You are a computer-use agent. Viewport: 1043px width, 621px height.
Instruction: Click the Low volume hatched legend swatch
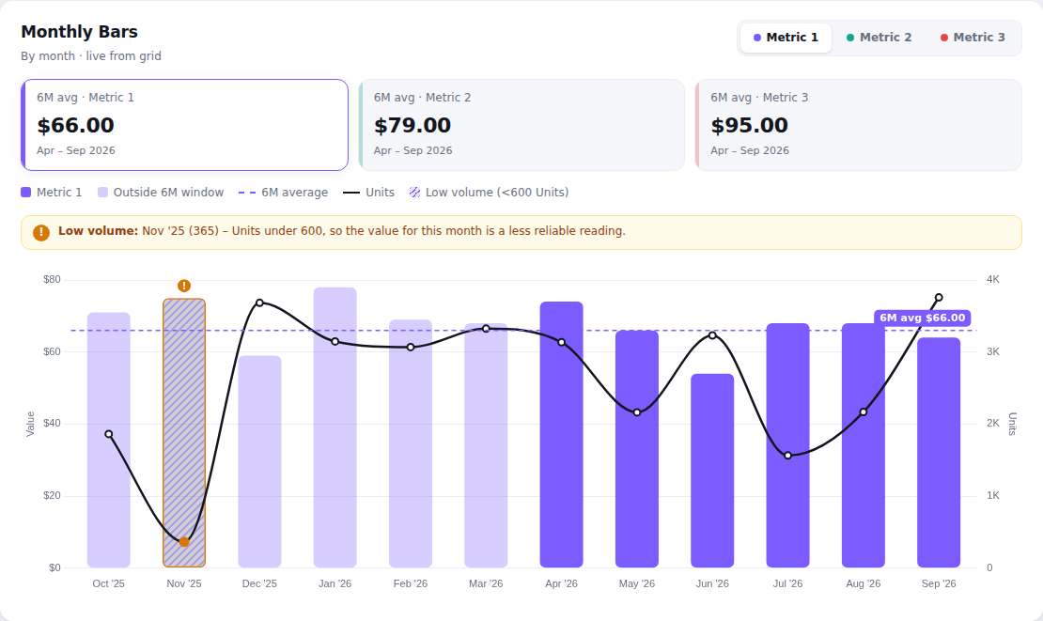pos(415,193)
